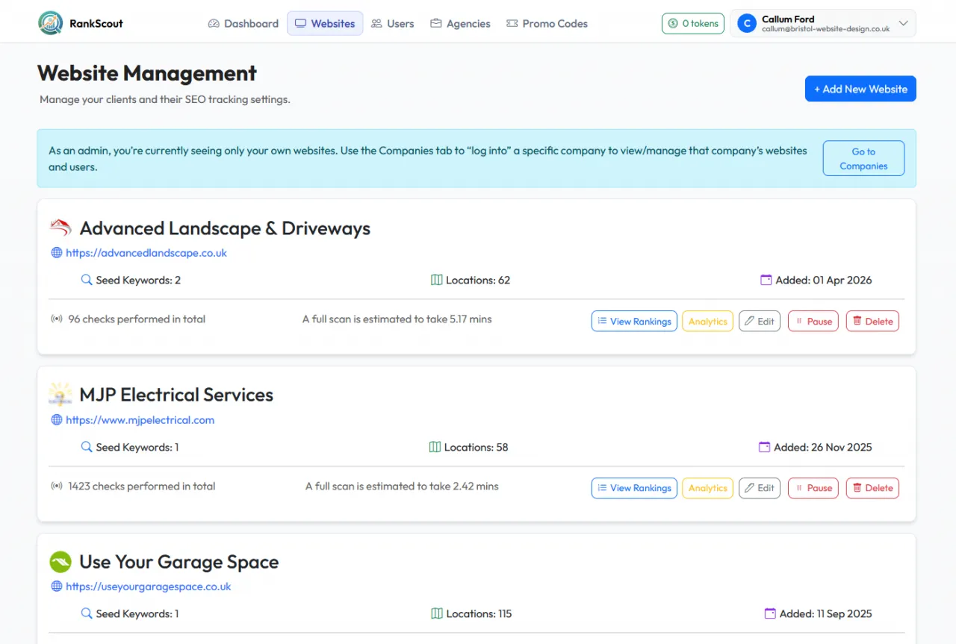Viewport: 956px width, 644px height.
Task: Click the 'Locations: 115' text
Action: [x=479, y=613]
